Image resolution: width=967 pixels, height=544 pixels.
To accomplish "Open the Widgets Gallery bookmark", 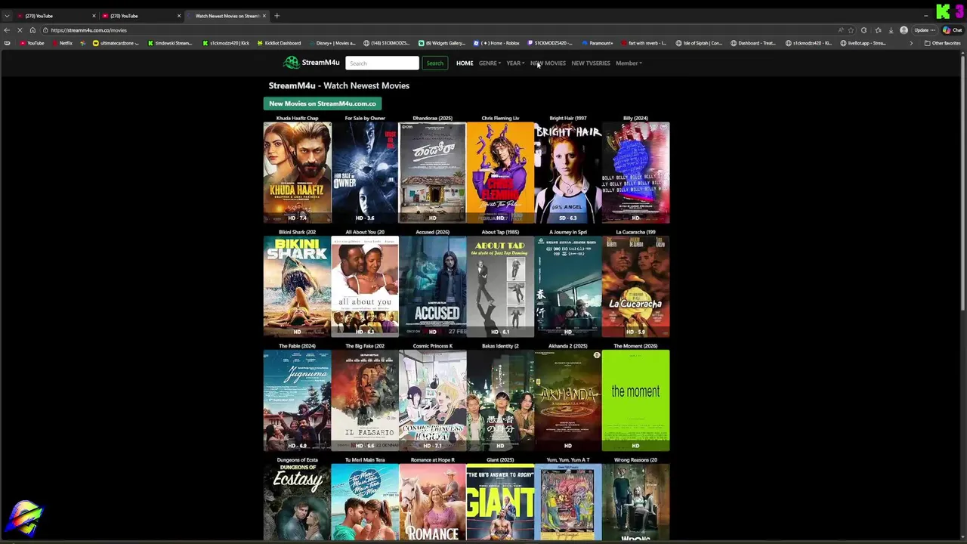I will [x=442, y=43].
